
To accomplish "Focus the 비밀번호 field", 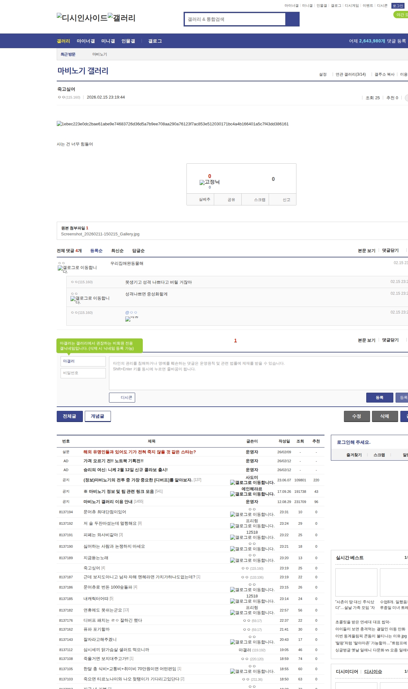I will (83, 373).
